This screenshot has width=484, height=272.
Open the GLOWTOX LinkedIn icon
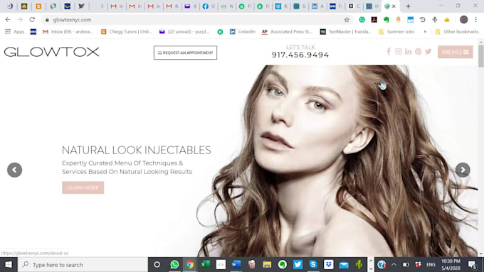408,51
